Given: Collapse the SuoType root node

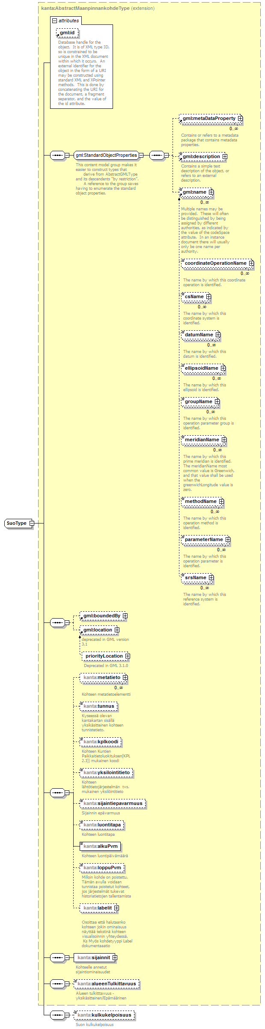Looking at the screenshot, I should (x=32, y=523).
